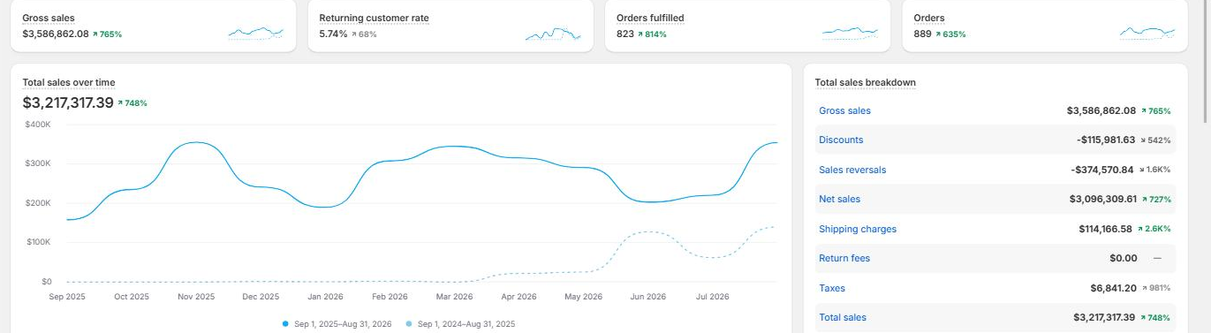Screen dimensions: 1211x333
Task: Click the 2.6K% shipping charges change
Action: tap(1155, 229)
